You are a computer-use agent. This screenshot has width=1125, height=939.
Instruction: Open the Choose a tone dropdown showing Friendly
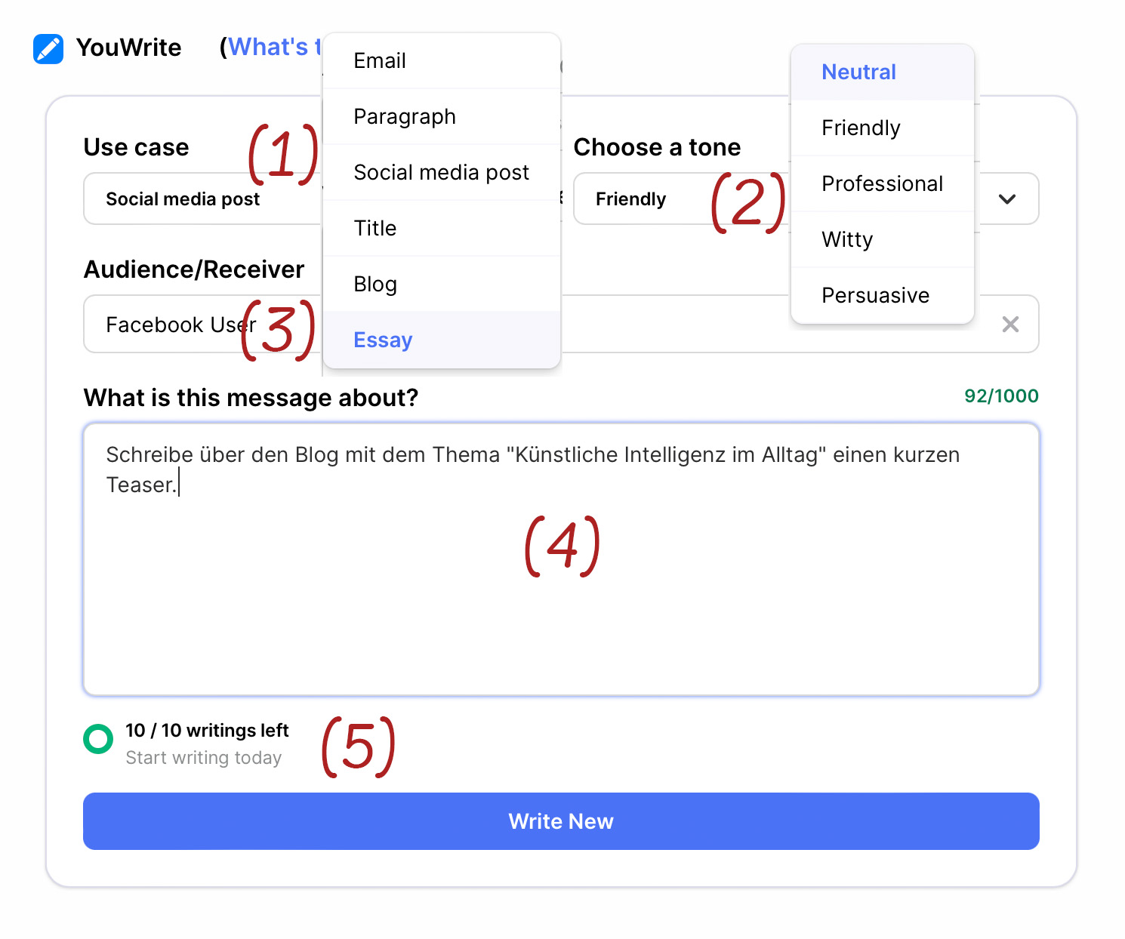tap(681, 199)
